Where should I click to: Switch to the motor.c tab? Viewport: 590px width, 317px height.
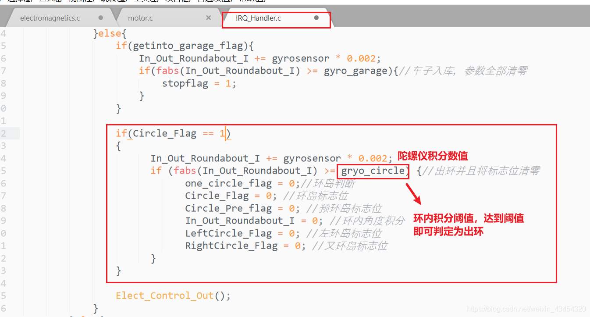(x=140, y=18)
